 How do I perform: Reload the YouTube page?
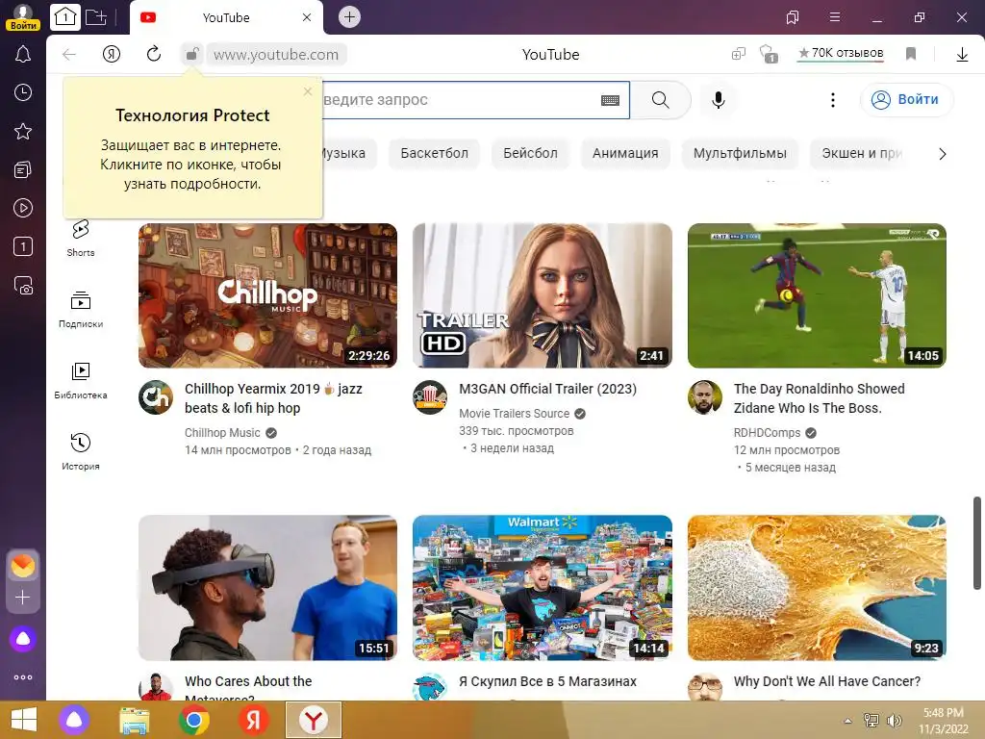pos(153,54)
